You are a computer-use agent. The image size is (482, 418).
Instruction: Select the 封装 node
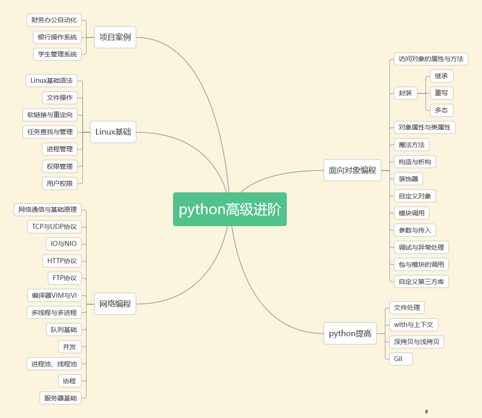pos(406,93)
